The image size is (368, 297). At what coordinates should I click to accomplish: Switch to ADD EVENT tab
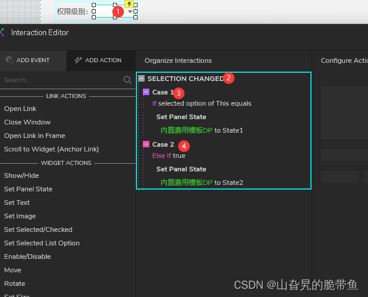[x=33, y=60]
